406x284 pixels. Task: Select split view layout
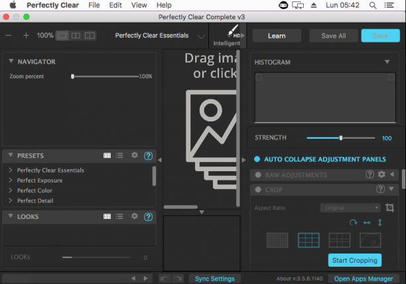pyautogui.click(x=90, y=35)
